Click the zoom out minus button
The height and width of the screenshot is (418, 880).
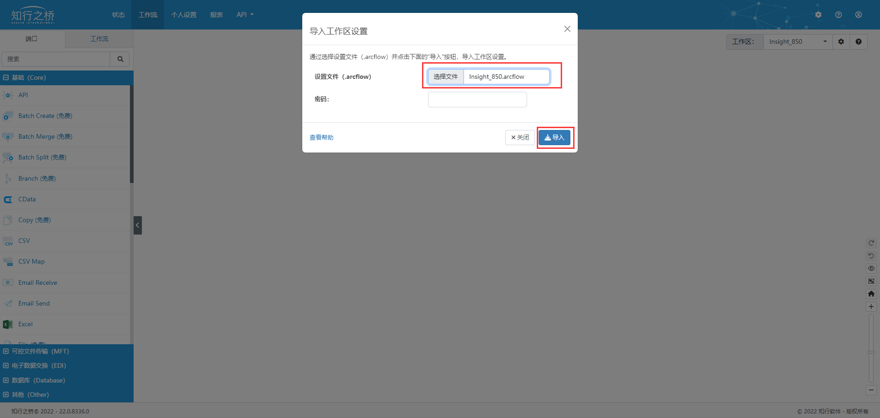click(871, 390)
